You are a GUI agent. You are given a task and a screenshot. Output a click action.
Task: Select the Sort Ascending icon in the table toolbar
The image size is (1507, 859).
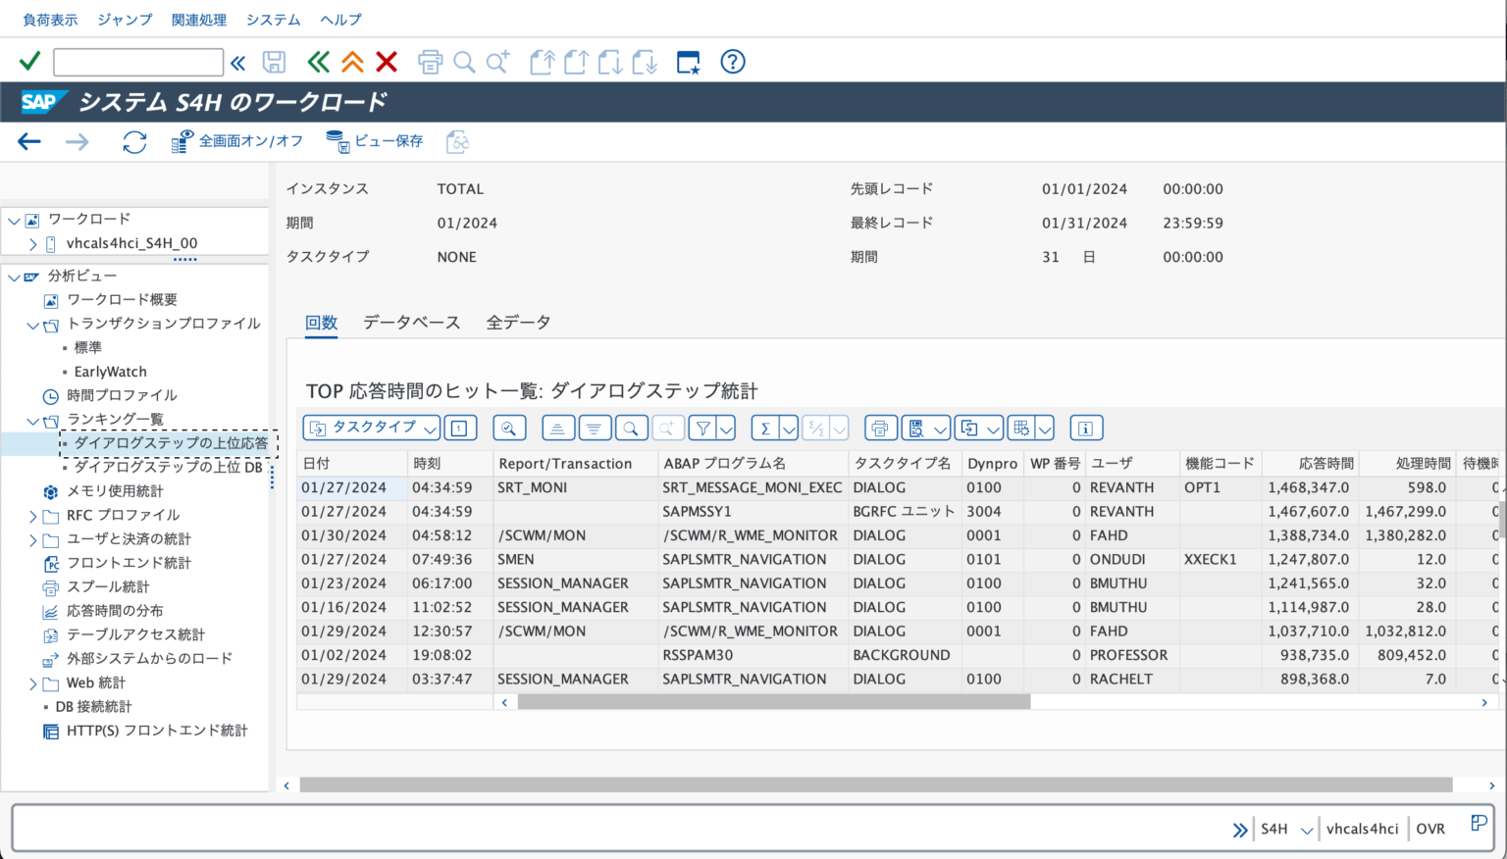click(558, 428)
